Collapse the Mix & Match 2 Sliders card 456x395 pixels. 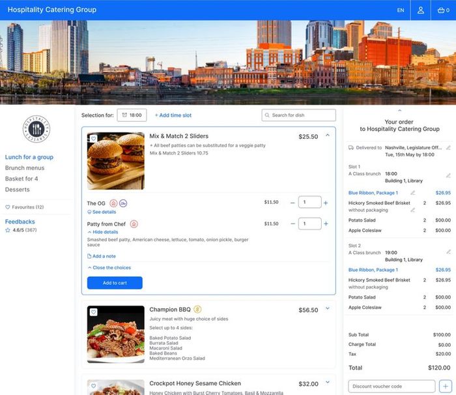pyautogui.click(x=328, y=136)
